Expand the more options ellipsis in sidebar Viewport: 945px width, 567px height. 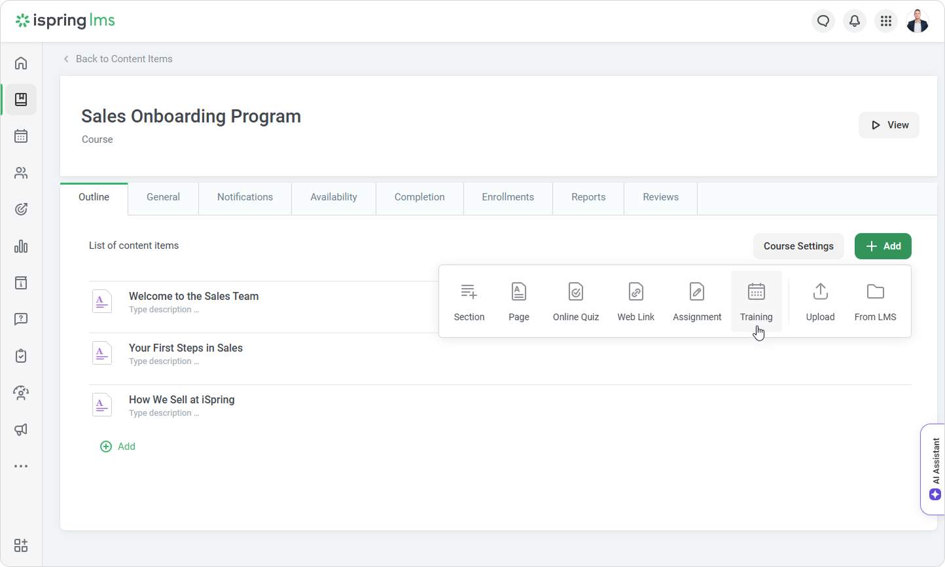click(21, 466)
